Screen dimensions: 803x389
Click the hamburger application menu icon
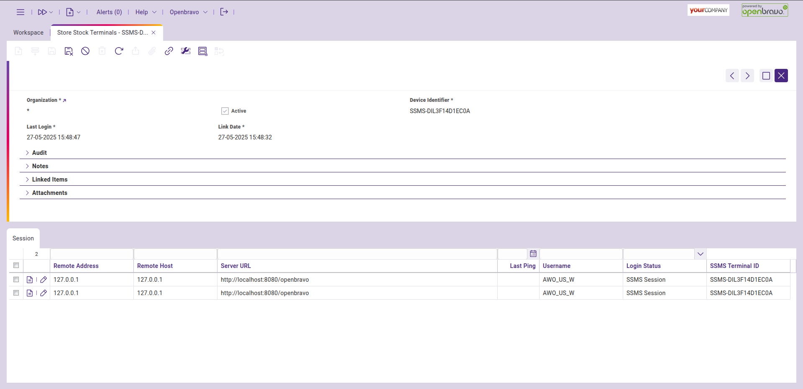tap(20, 12)
